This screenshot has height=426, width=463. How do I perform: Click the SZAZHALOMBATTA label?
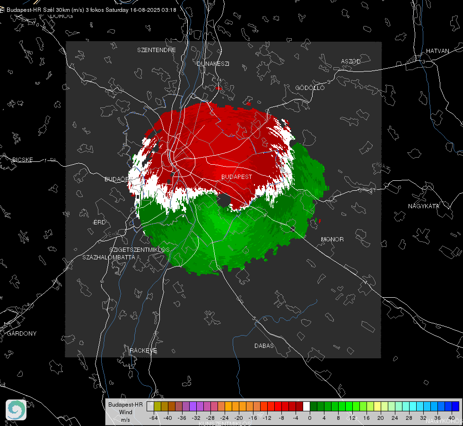(109, 257)
